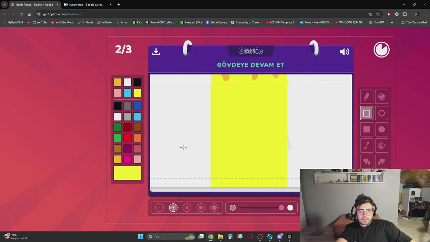Open the Tüm Yer İşaretleri folder
430x242 pixels.
click(414, 23)
